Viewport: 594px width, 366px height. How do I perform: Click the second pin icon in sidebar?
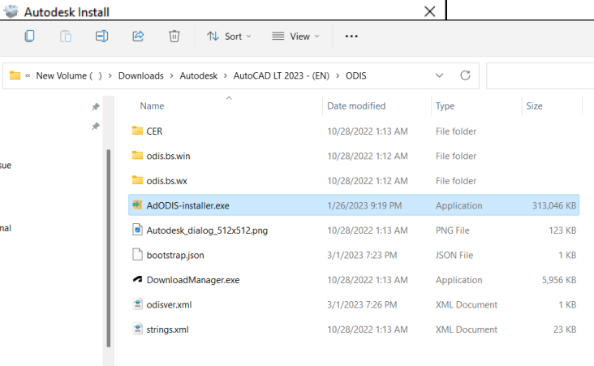pyautogui.click(x=96, y=126)
